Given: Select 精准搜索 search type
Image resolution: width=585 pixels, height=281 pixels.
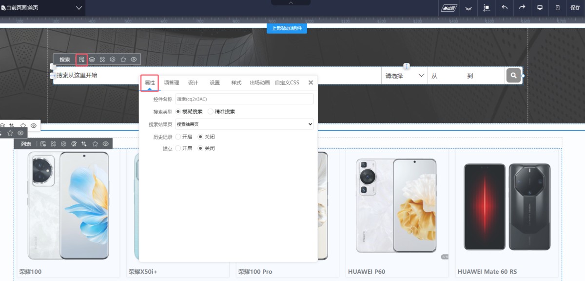Looking at the screenshot, I should pyautogui.click(x=221, y=111).
